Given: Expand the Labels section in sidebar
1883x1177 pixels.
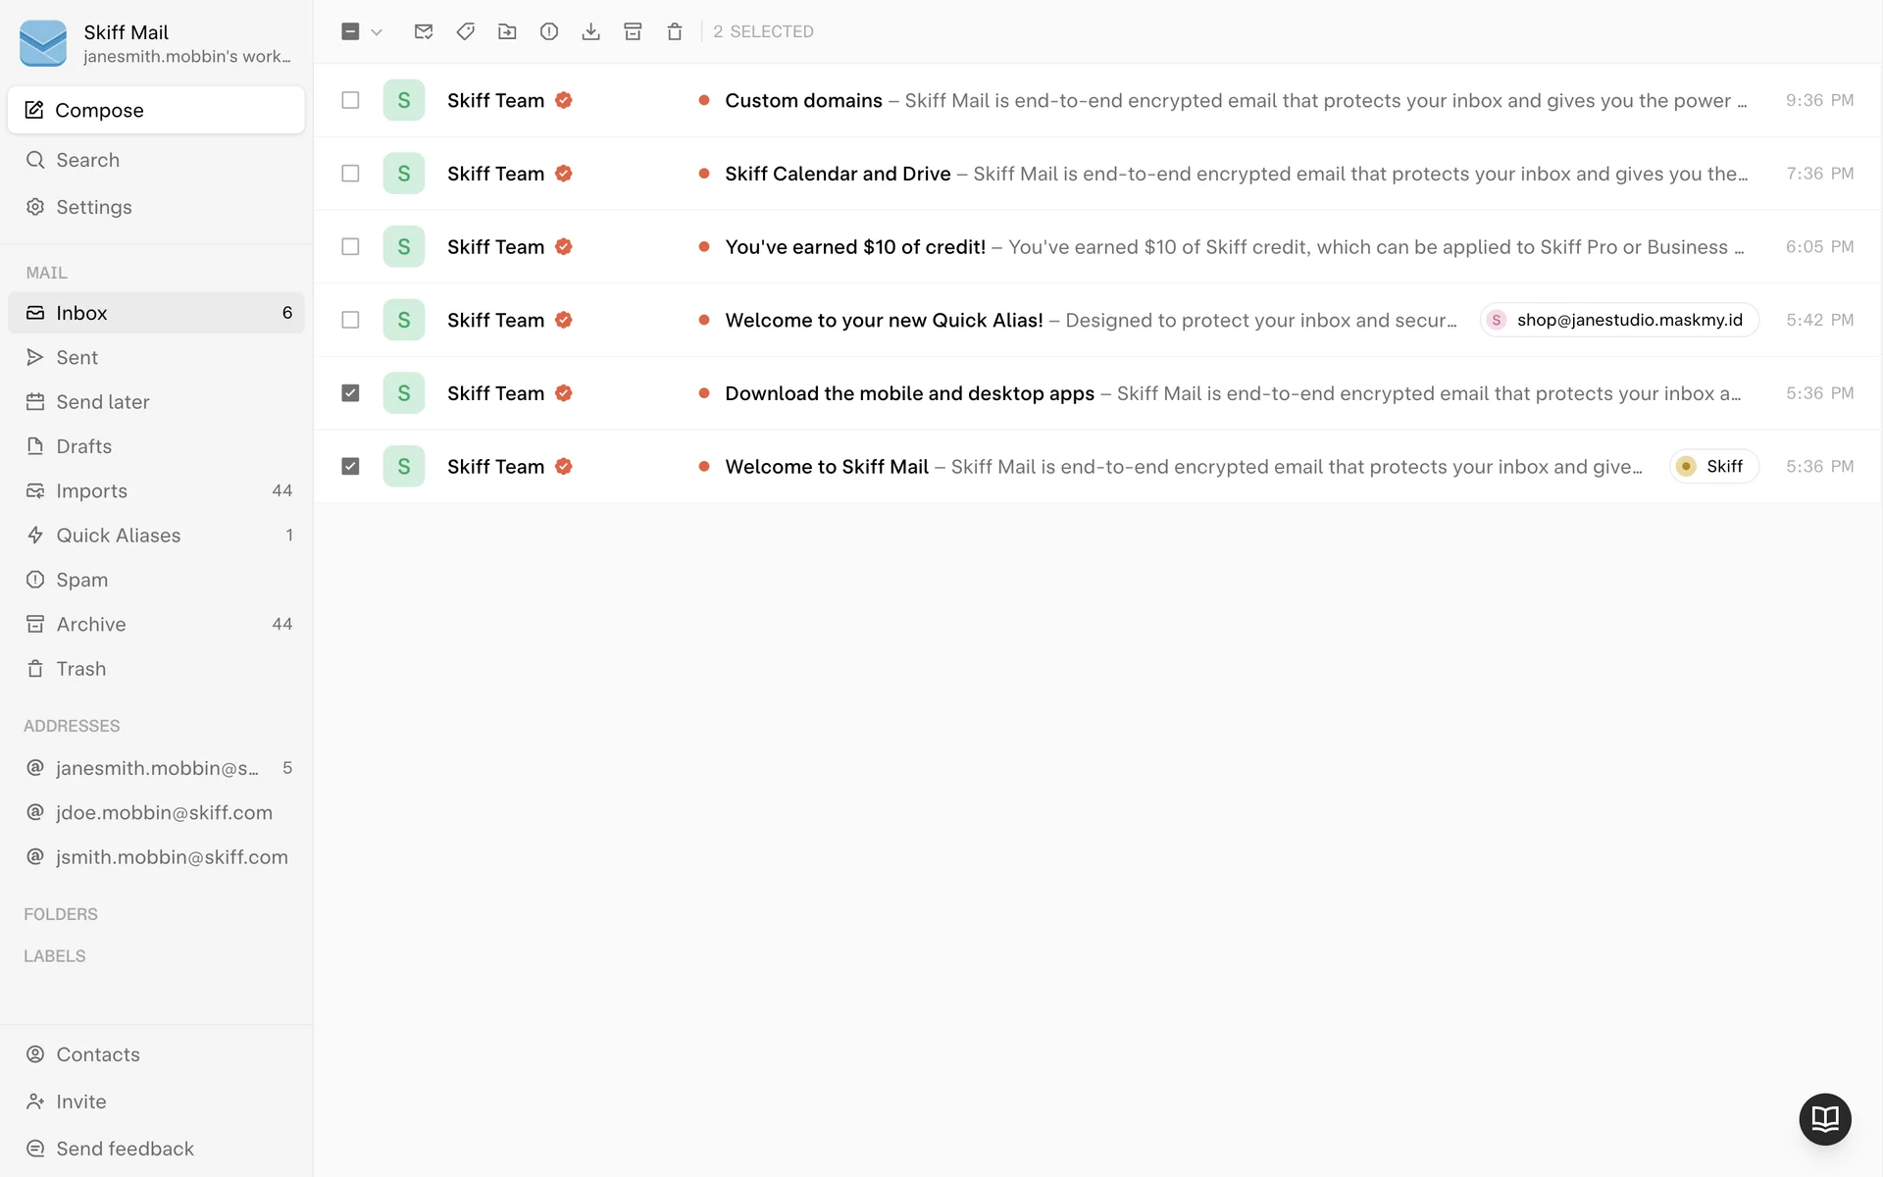Looking at the screenshot, I should (x=55, y=956).
